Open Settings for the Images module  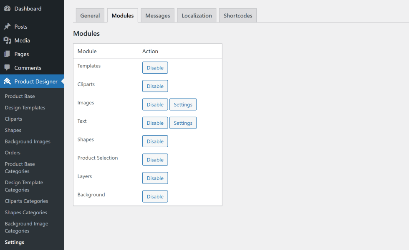[183, 104]
